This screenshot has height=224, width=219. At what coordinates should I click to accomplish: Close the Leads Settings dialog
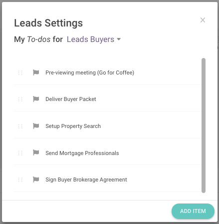point(203,20)
